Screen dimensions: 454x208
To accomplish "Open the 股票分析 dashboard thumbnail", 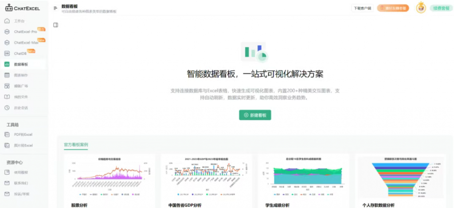I will click(x=110, y=177).
